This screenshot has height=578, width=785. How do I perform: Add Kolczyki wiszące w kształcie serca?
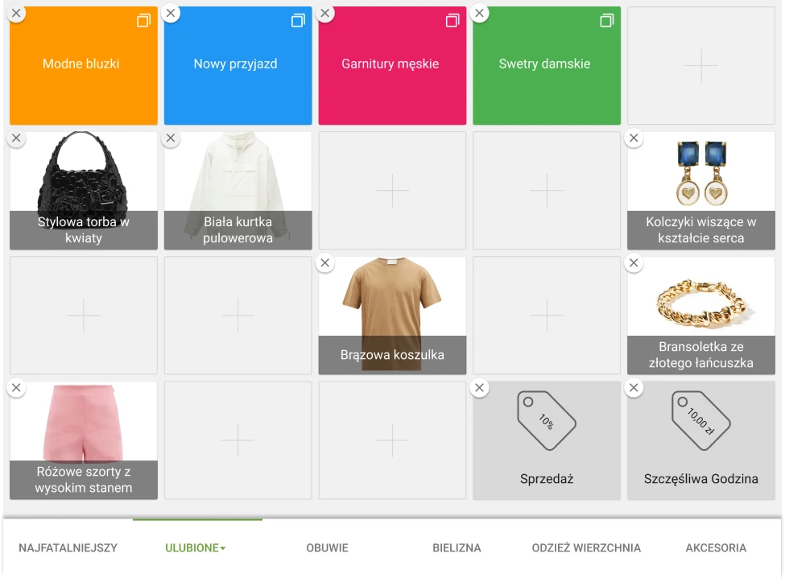pyautogui.click(x=700, y=190)
